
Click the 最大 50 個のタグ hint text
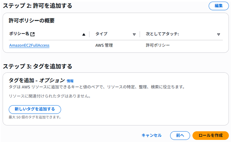pyautogui.click(x=35, y=117)
